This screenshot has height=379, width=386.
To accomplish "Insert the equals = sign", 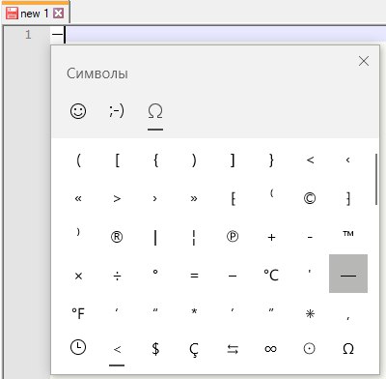I will coord(194,276).
